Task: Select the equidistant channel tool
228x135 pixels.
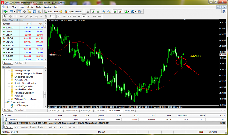Action: [31, 16]
